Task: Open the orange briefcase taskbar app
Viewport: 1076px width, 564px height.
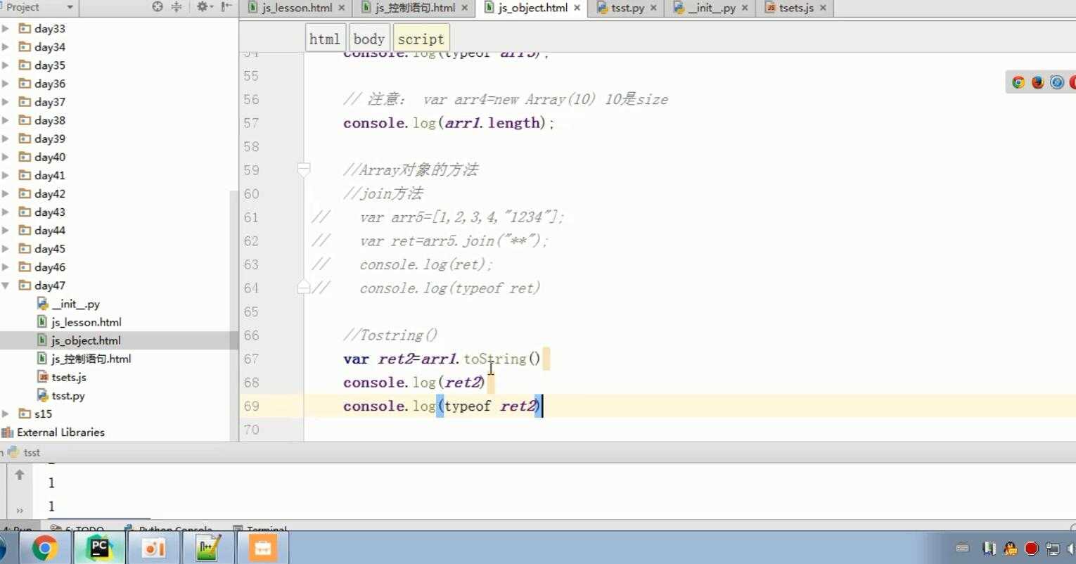Action: [x=263, y=548]
